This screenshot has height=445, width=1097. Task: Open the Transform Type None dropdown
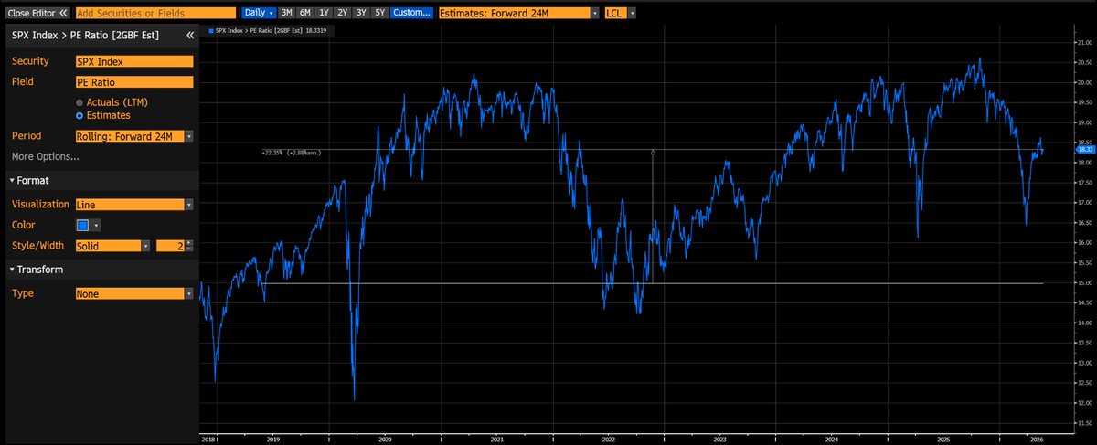pyautogui.click(x=134, y=294)
